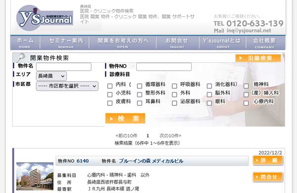
Task: Select the 消化器科 checkbox
Action: click(209, 86)
